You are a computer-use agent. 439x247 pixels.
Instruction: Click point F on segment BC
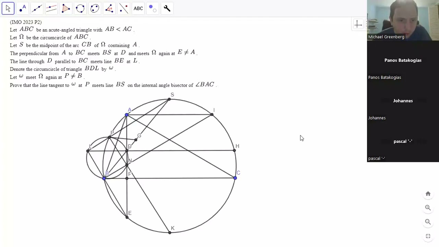tap(127, 178)
